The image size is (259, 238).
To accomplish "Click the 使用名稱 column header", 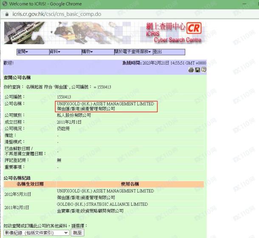I will [130, 184].
